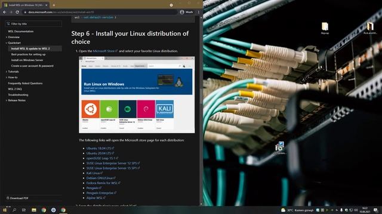Click the tab search round button in the title bar
This screenshot has width=382, height=214.
(x=171, y=5)
